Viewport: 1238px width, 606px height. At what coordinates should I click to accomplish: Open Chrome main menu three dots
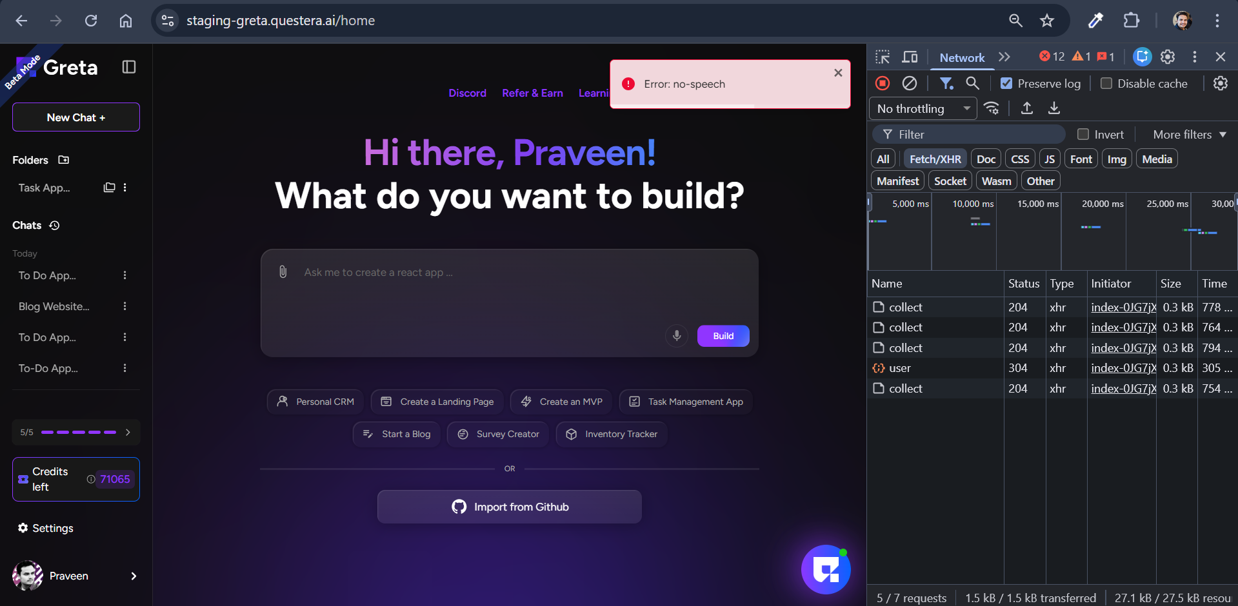tap(1217, 21)
